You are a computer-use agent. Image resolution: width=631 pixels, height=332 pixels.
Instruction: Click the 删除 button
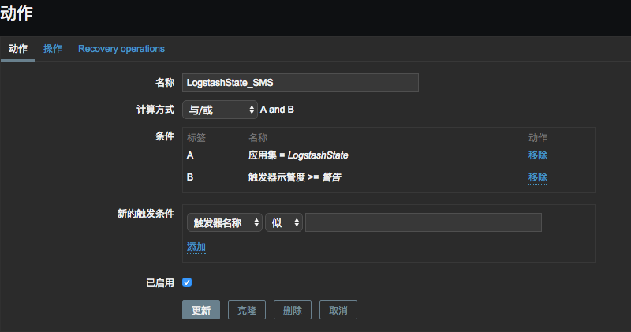click(x=293, y=310)
